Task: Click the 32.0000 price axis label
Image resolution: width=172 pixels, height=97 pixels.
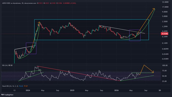Action: point(165,2)
